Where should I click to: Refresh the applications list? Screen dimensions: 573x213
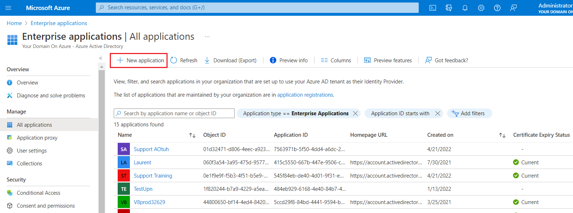[x=184, y=60]
